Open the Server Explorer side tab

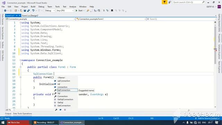[x=2, y=33]
